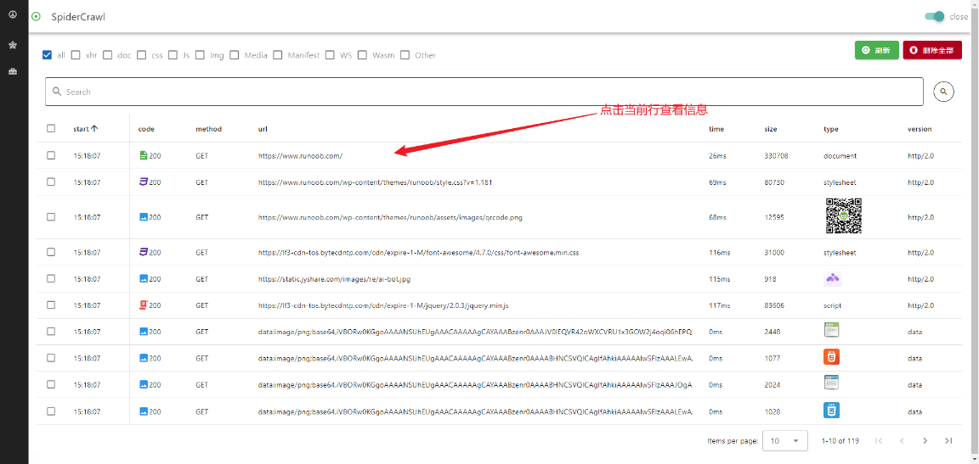This screenshot has height=464, width=979.
Task: Jump to last page of results
Action: [x=948, y=440]
